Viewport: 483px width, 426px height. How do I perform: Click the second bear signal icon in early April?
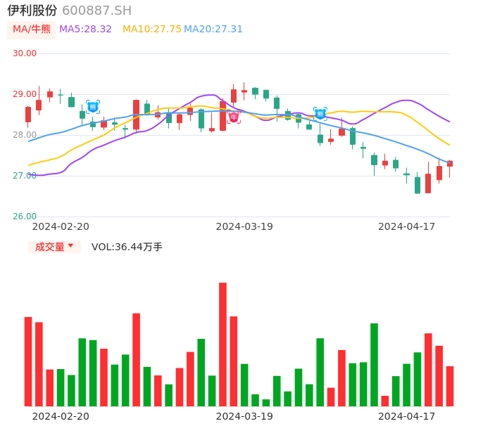point(320,114)
